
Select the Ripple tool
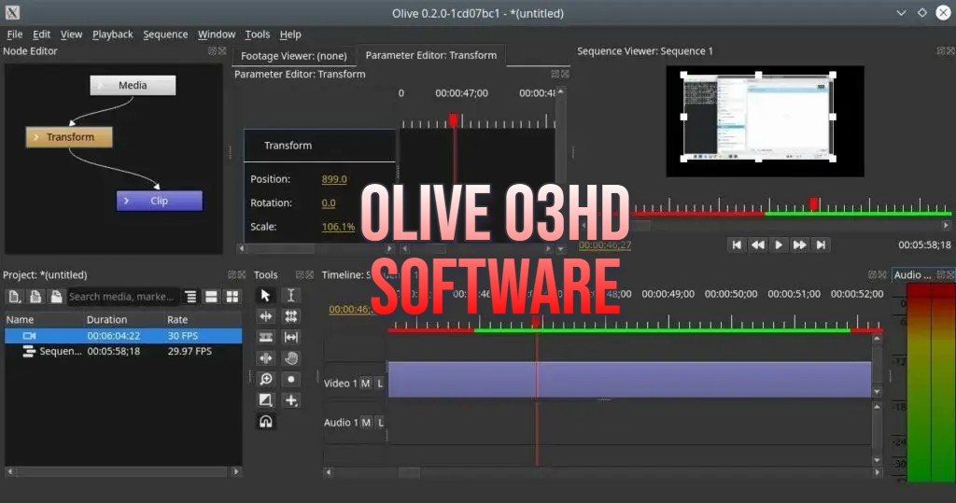point(265,316)
